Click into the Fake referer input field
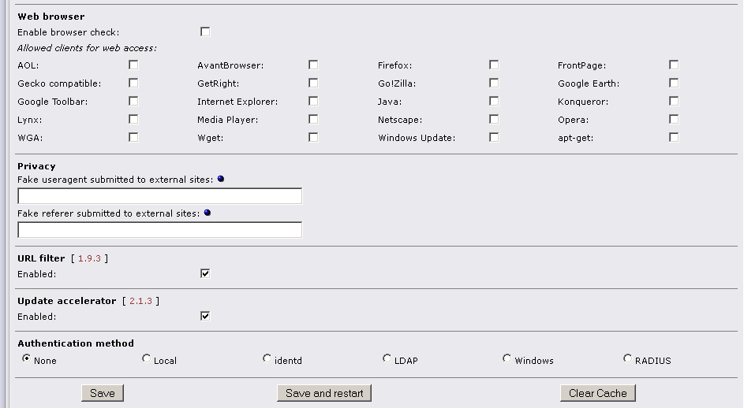The image size is (744, 408). pyautogui.click(x=159, y=230)
